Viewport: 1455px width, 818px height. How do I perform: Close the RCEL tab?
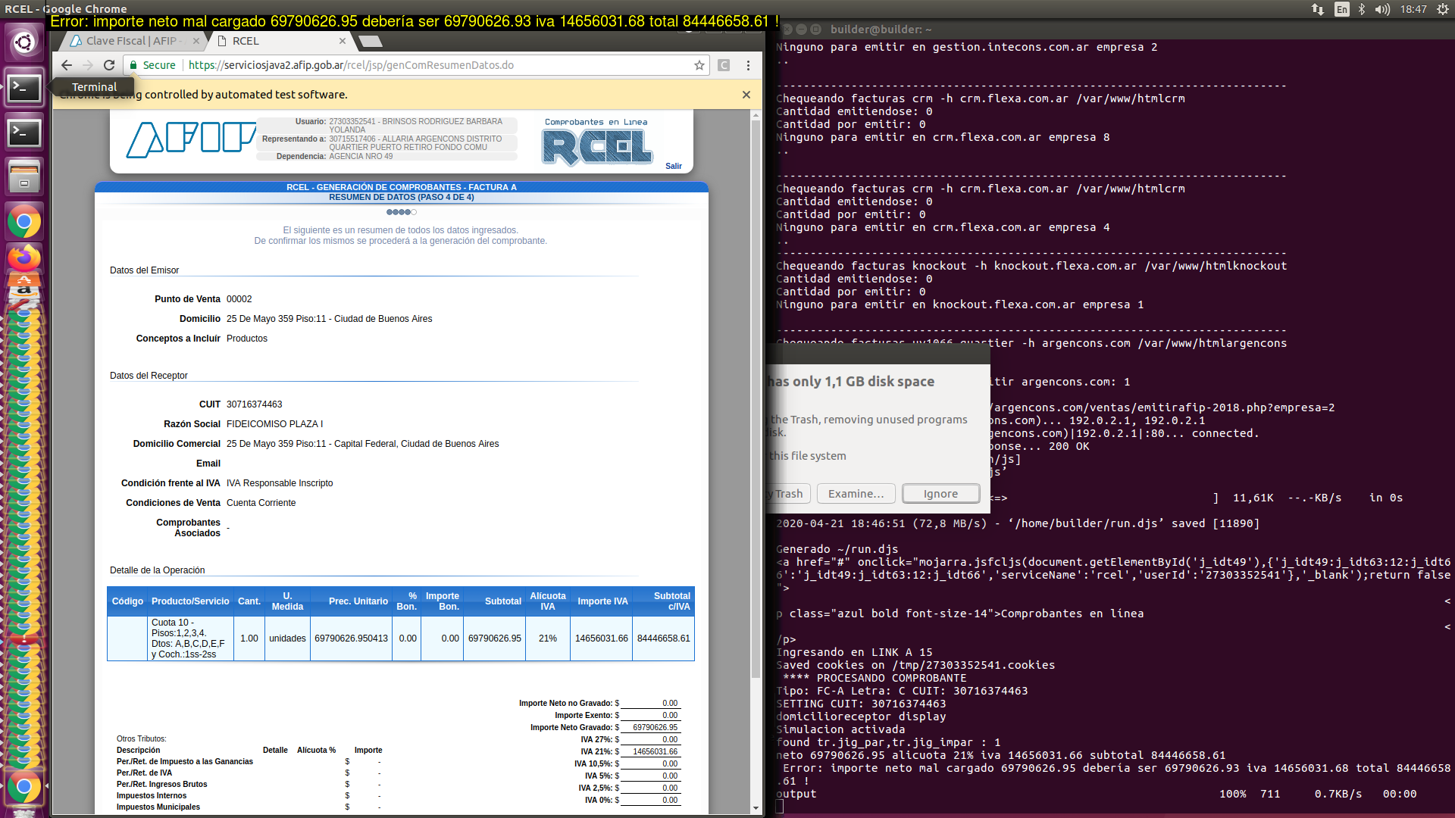[x=343, y=41]
